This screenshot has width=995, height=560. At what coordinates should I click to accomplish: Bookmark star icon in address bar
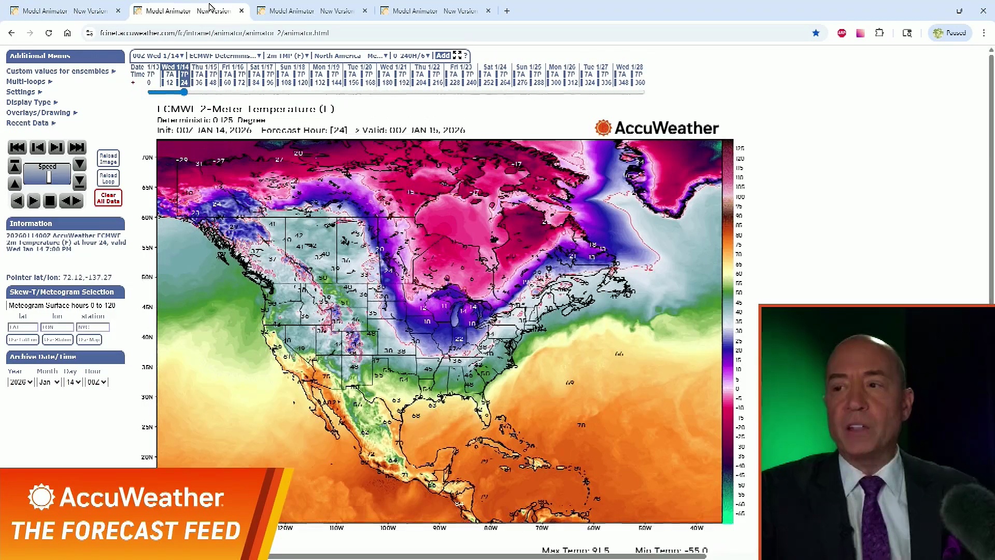(816, 33)
